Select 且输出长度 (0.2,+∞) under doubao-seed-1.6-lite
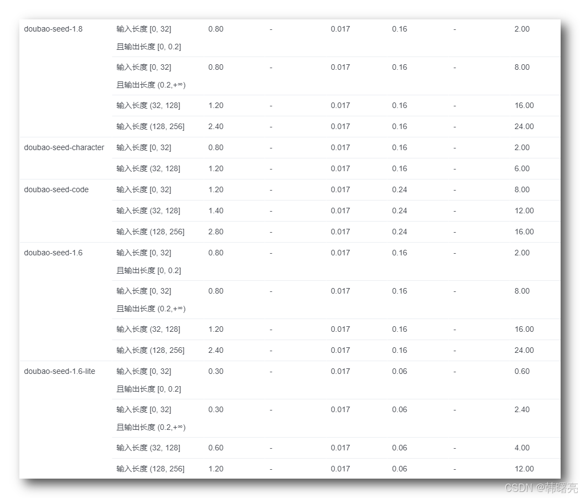 pos(151,427)
